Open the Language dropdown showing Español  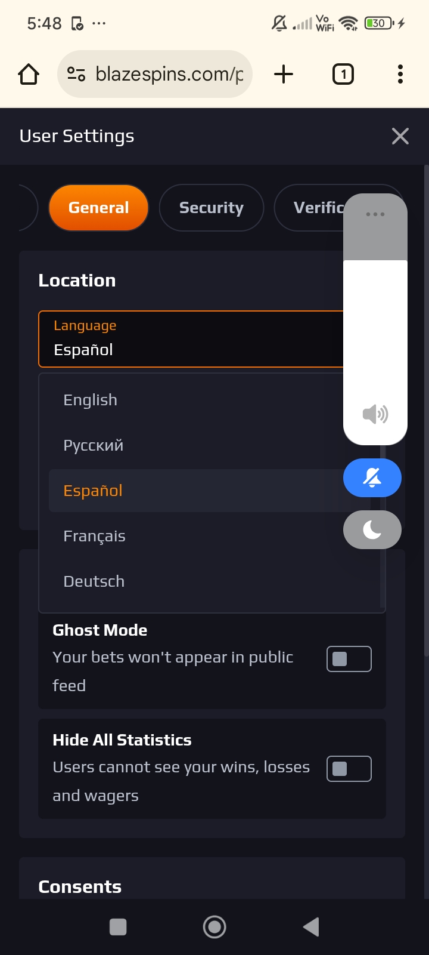click(191, 338)
